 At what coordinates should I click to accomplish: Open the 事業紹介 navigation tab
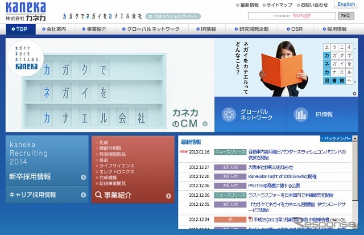coord(95,29)
